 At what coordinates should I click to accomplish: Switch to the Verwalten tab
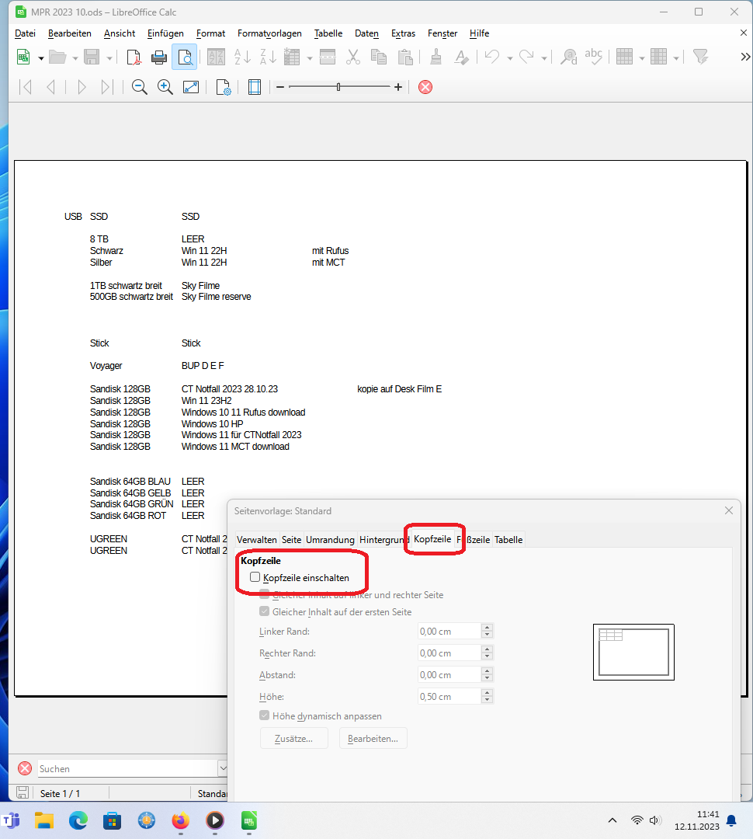pyautogui.click(x=257, y=539)
